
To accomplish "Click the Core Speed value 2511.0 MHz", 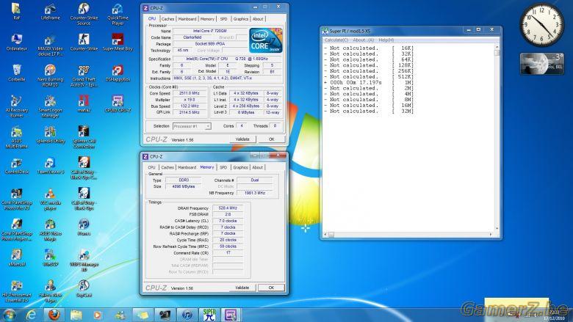I will pos(190,93).
